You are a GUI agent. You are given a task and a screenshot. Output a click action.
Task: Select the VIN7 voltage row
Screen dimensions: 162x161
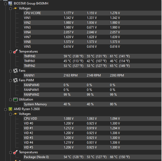coord(92,37)
